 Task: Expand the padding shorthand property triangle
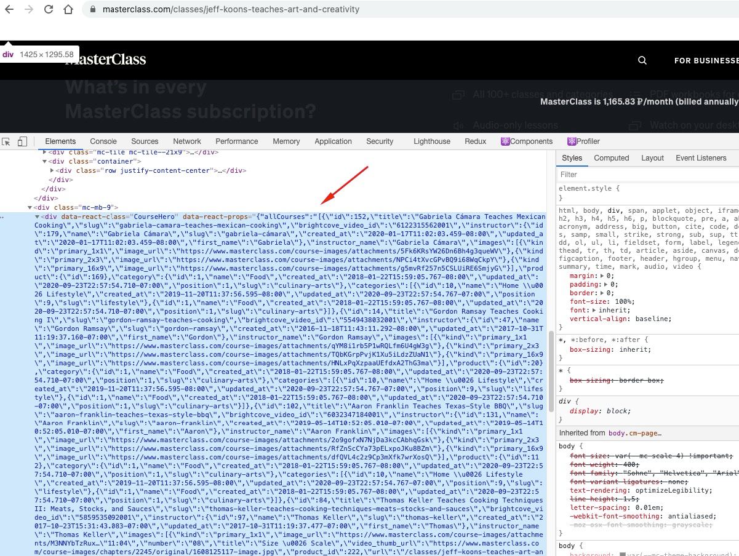tap(606, 285)
